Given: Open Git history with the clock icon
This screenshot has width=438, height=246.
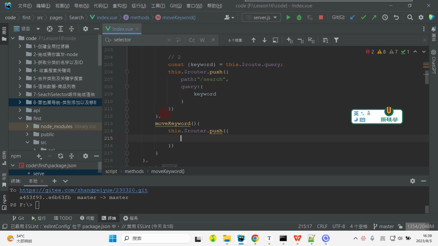Looking at the screenshot, I should click(385, 18).
